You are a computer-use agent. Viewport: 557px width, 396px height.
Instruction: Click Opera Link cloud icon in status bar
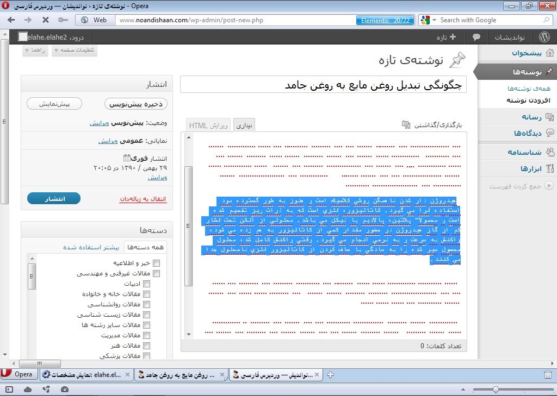tap(28, 389)
